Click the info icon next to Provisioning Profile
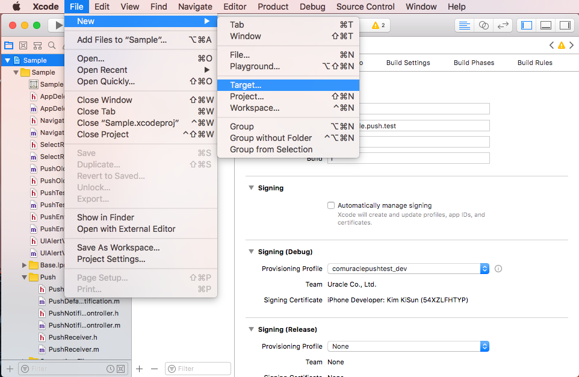This screenshot has width=579, height=377. click(498, 269)
